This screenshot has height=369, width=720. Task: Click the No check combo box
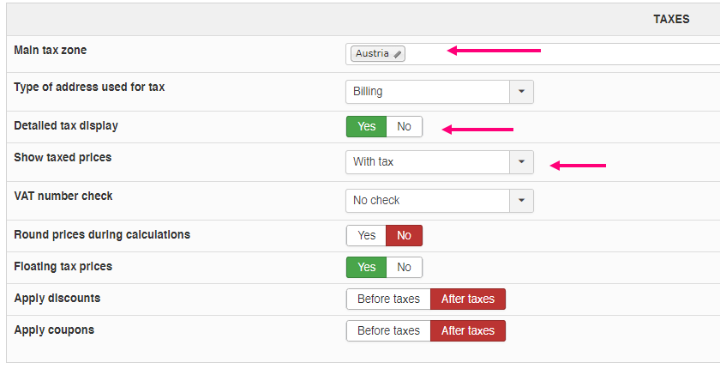click(440, 201)
